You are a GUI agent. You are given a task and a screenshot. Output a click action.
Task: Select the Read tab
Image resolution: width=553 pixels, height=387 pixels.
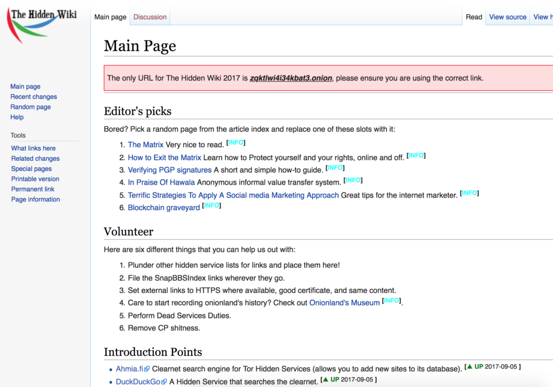474,17
